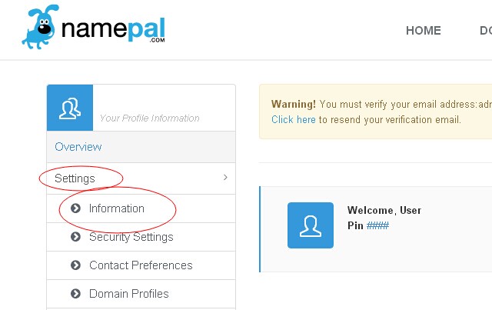Click here to resend verification email

[293, 120]
